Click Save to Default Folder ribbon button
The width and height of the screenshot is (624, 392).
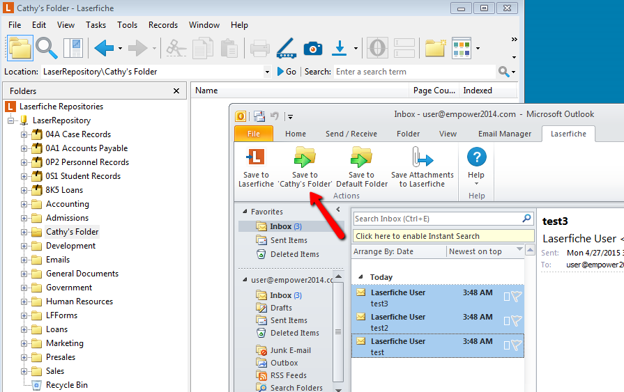pos(362,167)
